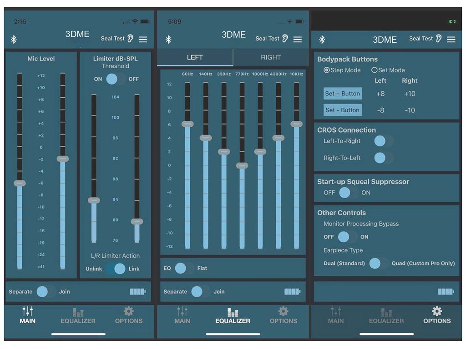
Task: Click left Limiter threshold slider handle
Action: [94, 200]
